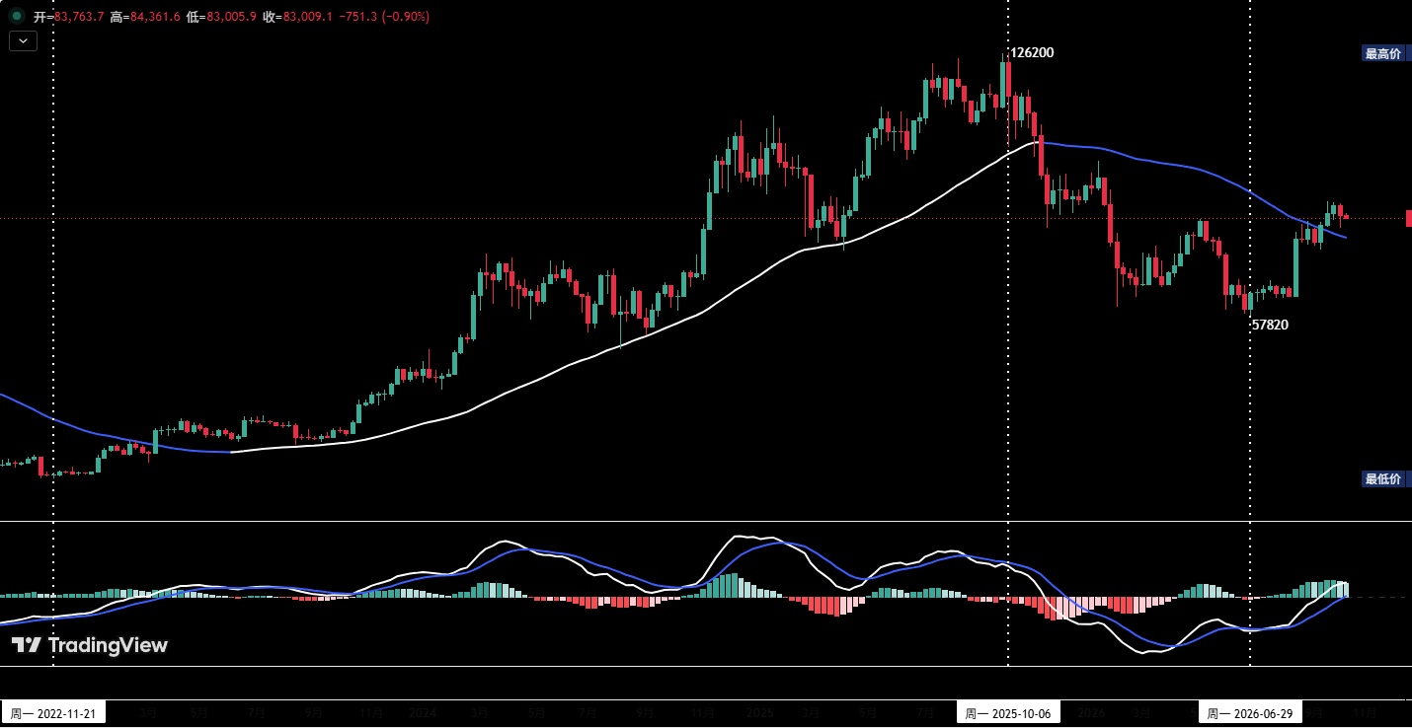Select the 最高价 label on price axis

(1382, 53)
